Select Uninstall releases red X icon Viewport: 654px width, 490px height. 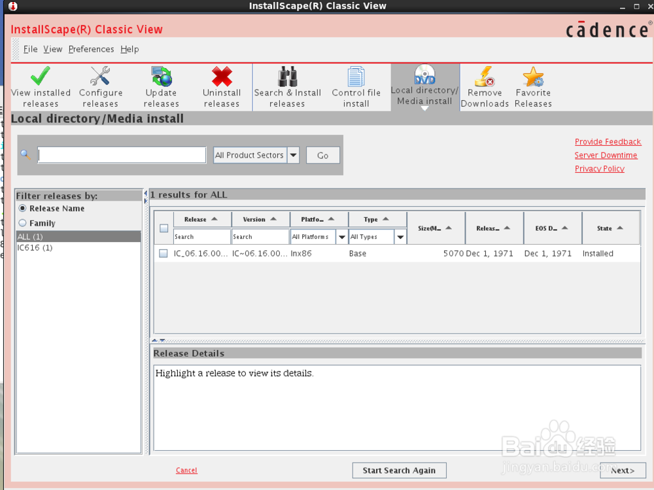tap(222, 77)
